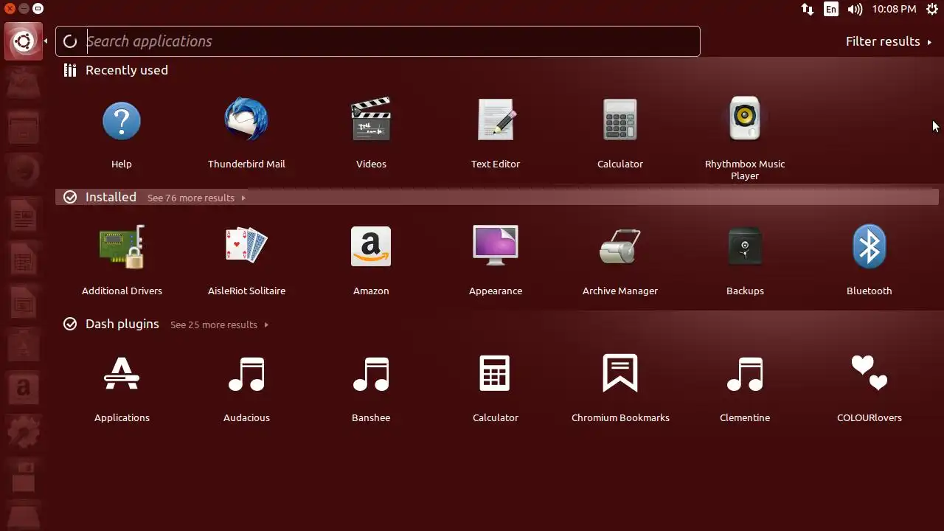Start Rhythmbox Music Player
This screenshot has width=944, height=531.
[745, 119]
